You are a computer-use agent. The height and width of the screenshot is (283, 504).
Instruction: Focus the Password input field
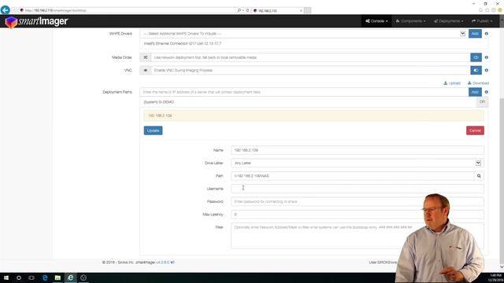point(358,201)
